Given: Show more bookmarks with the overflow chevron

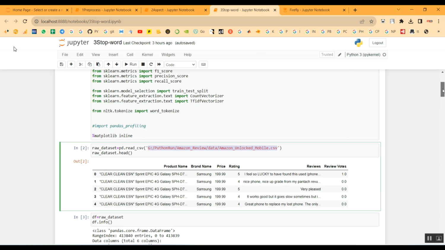Looking at the screenshot, I should (438, 32).
